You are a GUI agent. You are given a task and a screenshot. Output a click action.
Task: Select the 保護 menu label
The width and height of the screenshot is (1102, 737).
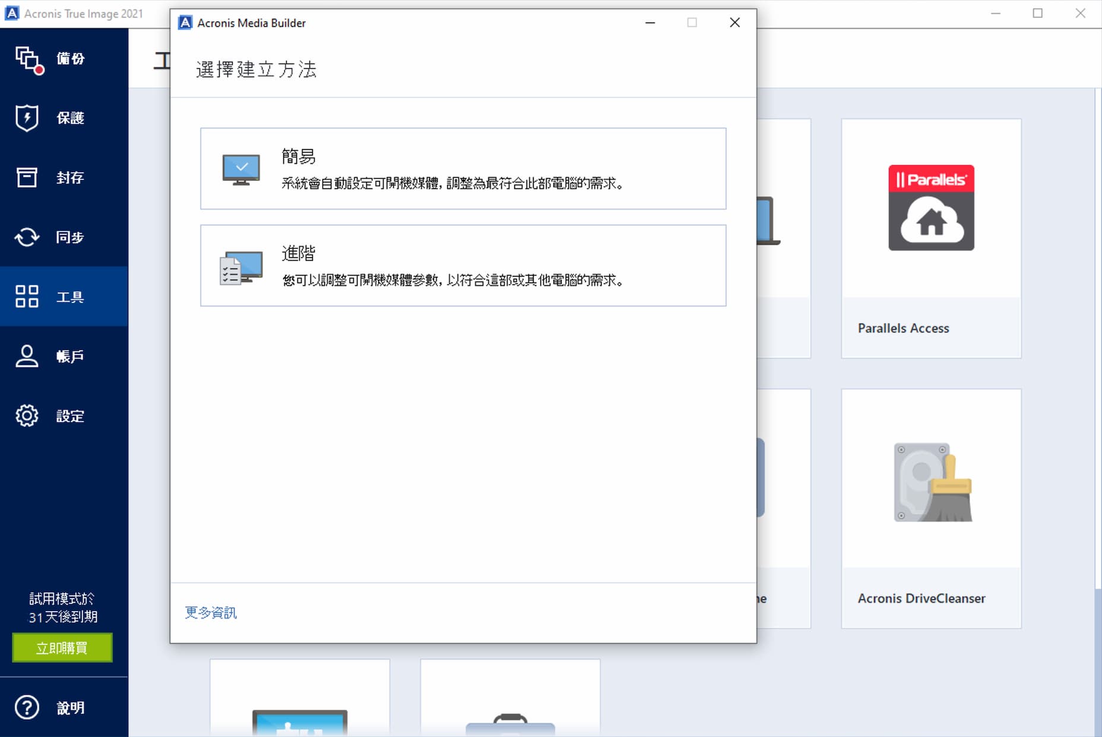71,118
